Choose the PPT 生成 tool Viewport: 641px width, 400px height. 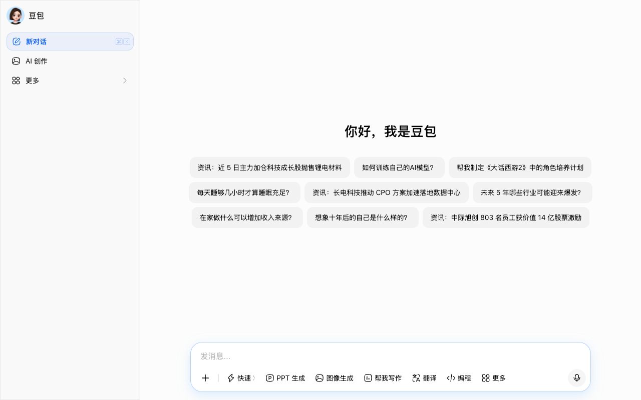coord(285,378)
